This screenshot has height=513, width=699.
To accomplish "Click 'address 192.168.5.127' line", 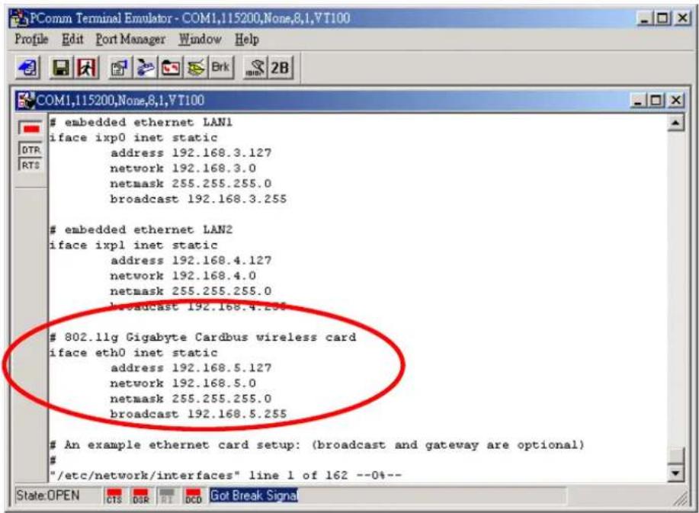I will point(191,368).
